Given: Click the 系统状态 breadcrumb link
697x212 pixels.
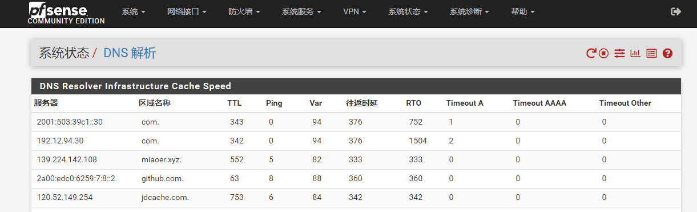Looking at the screenshot, I should click(x=64, y=53).
